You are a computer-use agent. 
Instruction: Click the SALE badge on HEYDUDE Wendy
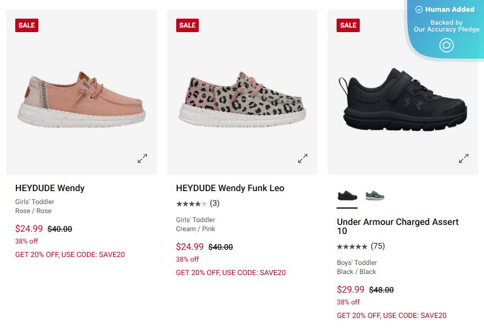pos(27,25)
